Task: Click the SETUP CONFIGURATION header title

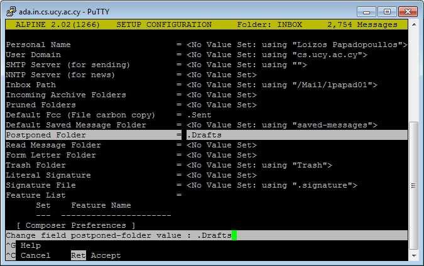Action: click(x=164, y=24)
